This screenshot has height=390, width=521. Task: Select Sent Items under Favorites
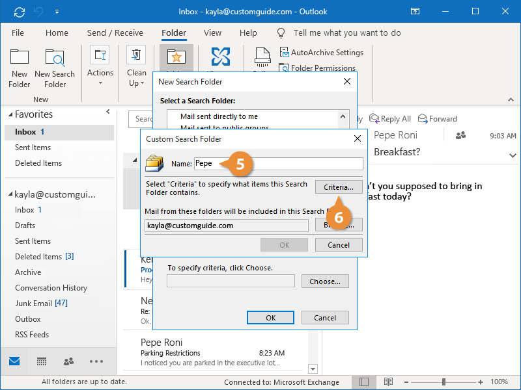[x=33, y=148]
